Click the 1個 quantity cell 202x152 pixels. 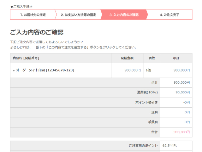(x=148, y=70)
